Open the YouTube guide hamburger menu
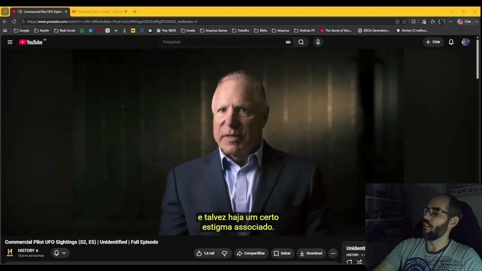The image size is (482, 271). pyautogui.click(x=10, y=42)
